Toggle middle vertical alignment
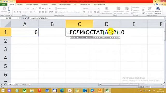 [43, 9]
